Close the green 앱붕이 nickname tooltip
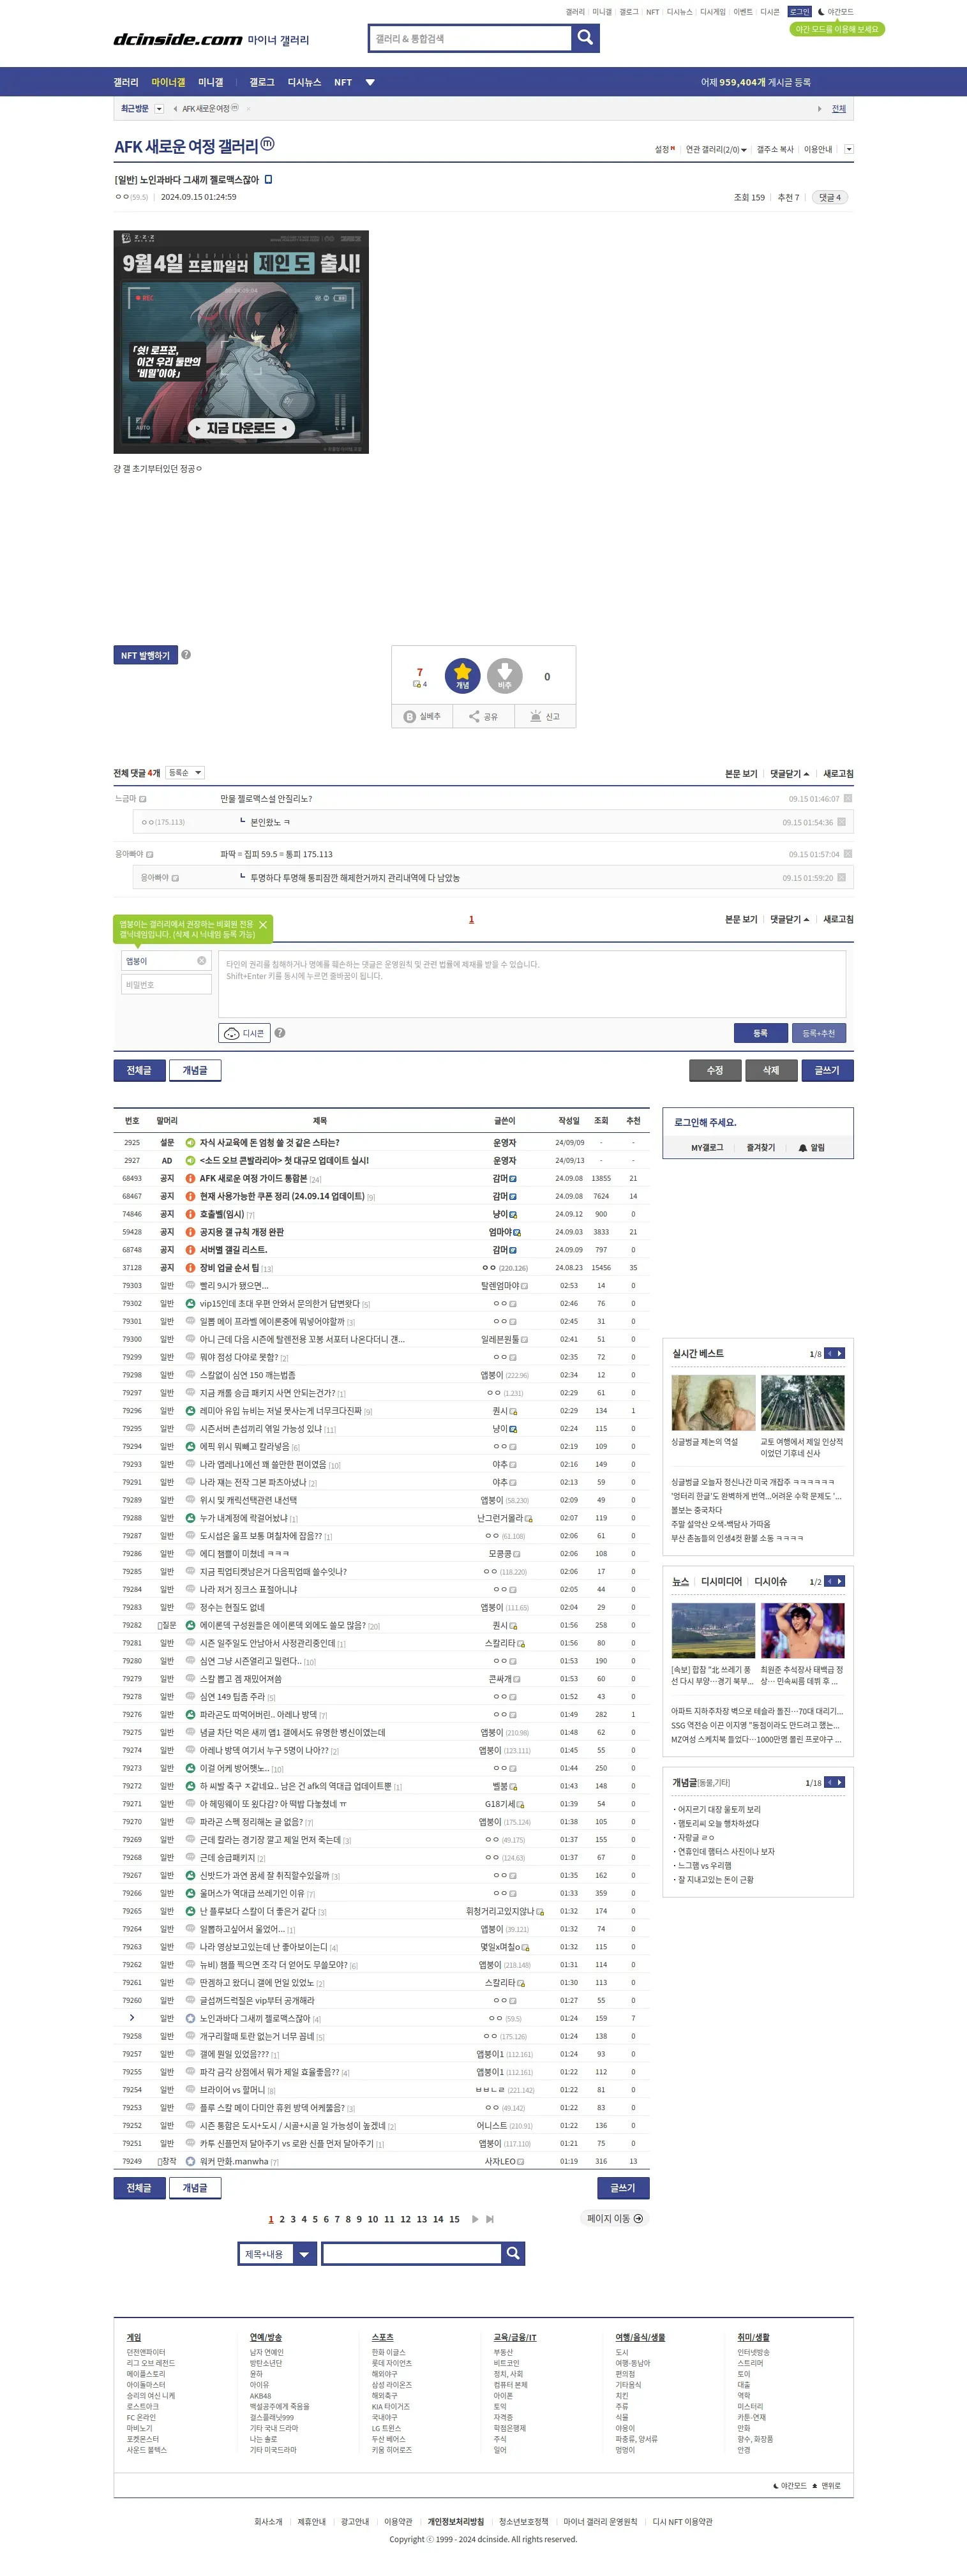 [x=263, y=924]
